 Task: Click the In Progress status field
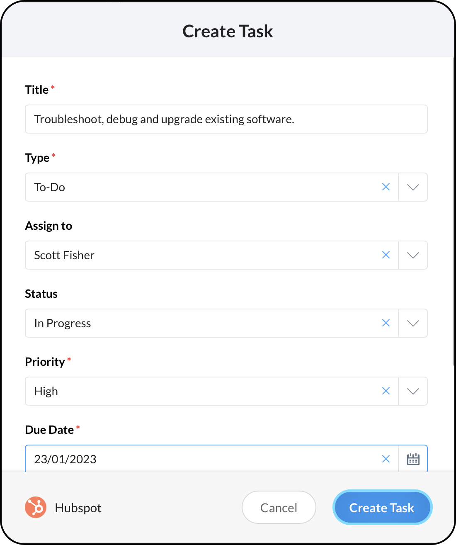(199, 323)
